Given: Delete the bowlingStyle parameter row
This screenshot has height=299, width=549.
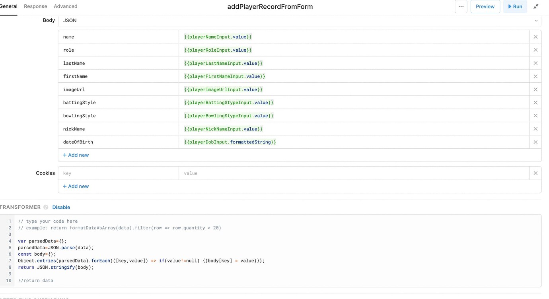Looking at the screenshot, I should tap(535, 116).
